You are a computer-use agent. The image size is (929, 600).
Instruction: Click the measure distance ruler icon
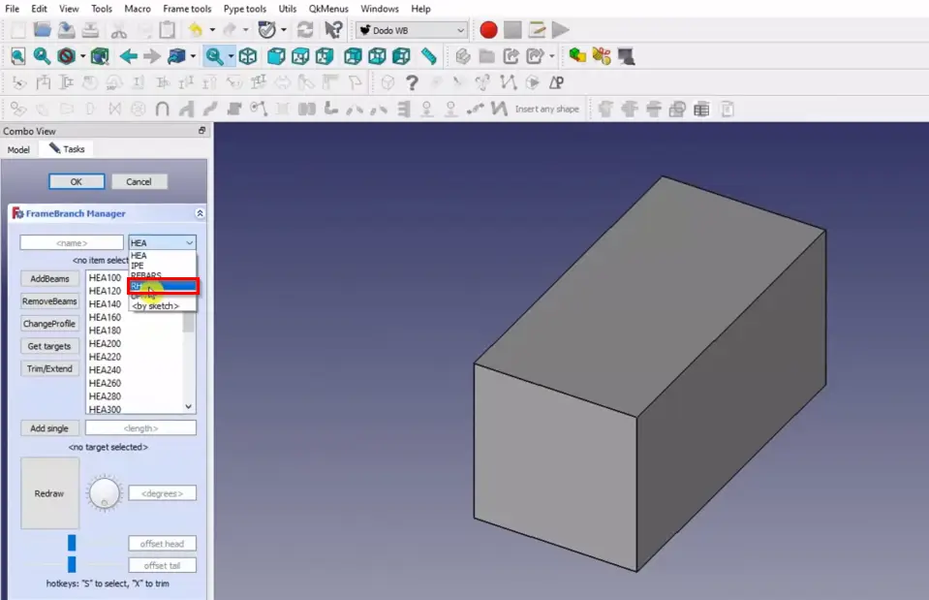[428, 56]
